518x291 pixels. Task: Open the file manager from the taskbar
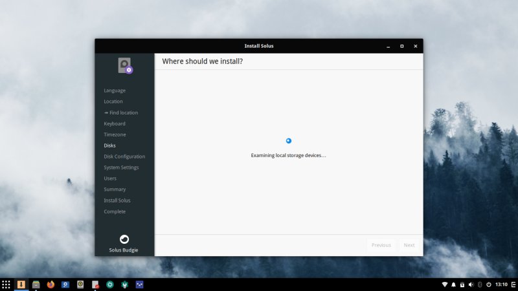(36, 285)
